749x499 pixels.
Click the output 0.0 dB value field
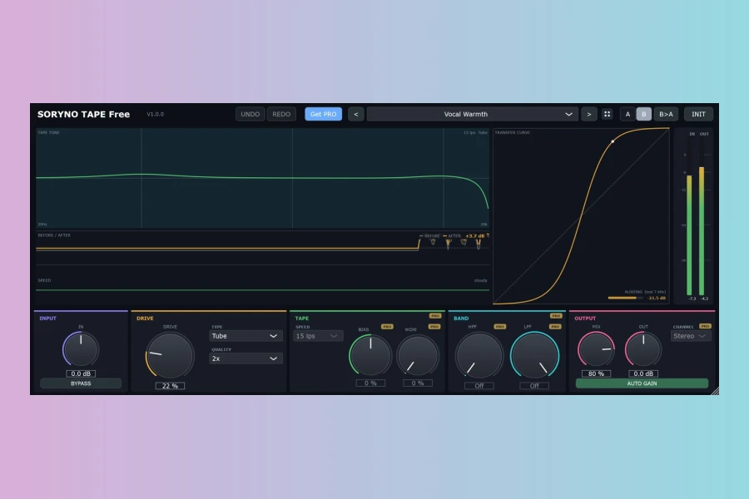pos(643,373)
